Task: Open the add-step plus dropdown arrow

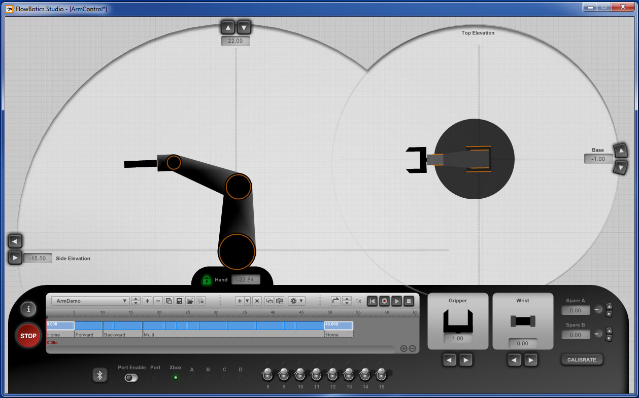Action: (247, 301)
